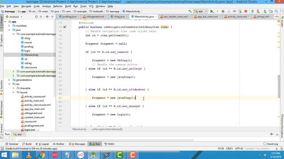Image resolution: width=284 pixels, height=159 pixels.
Task: Click the scroll from source target icon
Action: tap(36, 17)
